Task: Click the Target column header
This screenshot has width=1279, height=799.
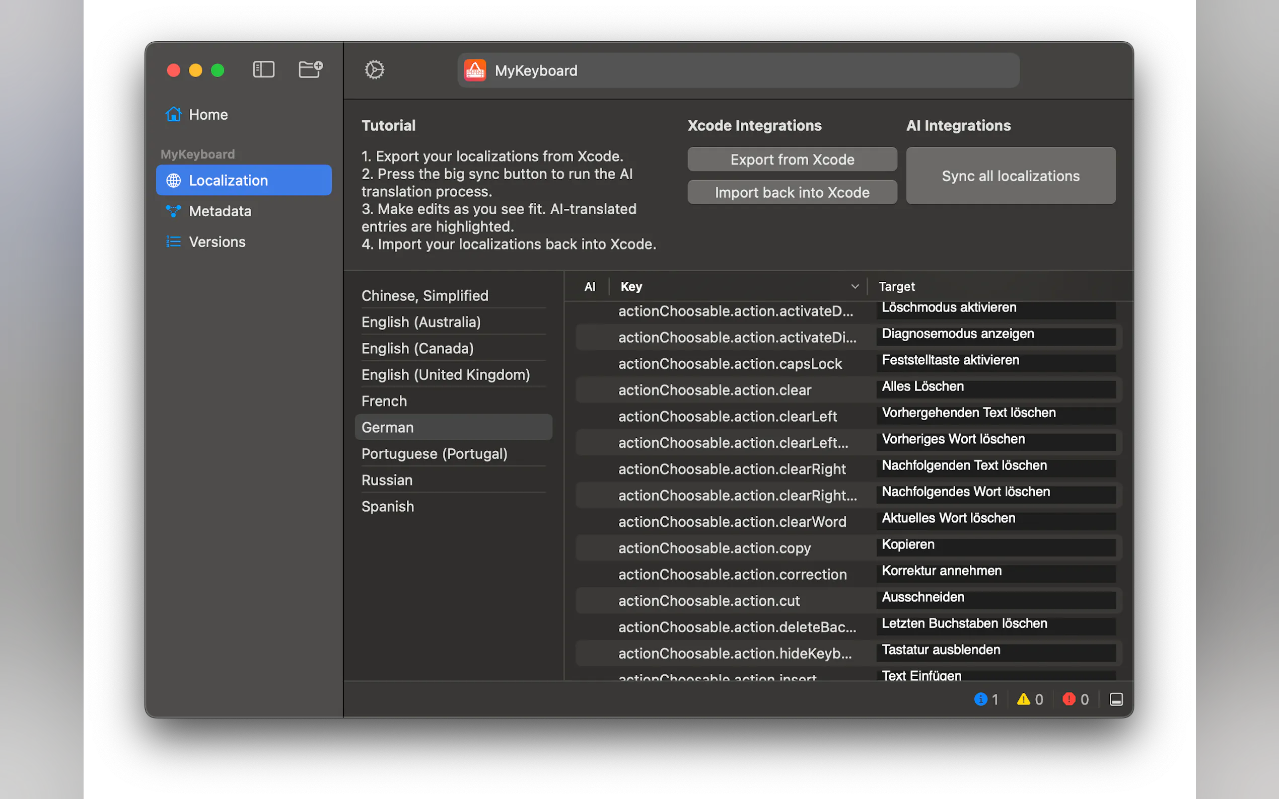Action: click(x=897, y=286)
